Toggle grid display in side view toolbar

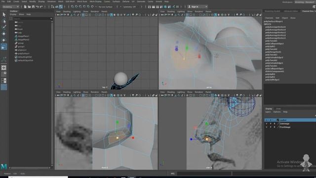(x=187, y=95)
